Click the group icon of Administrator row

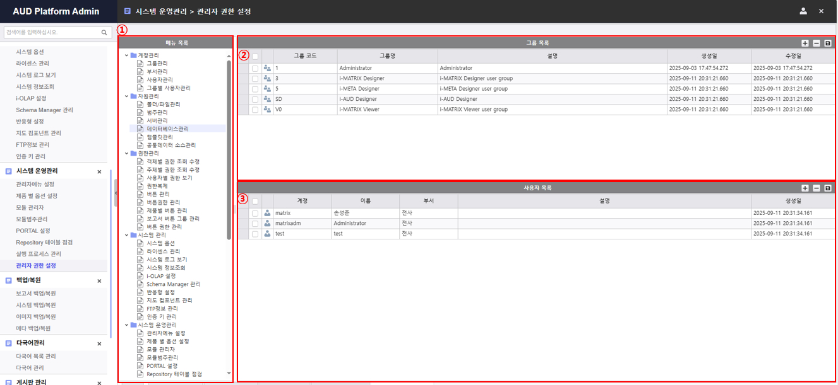[x=267, y=68]
